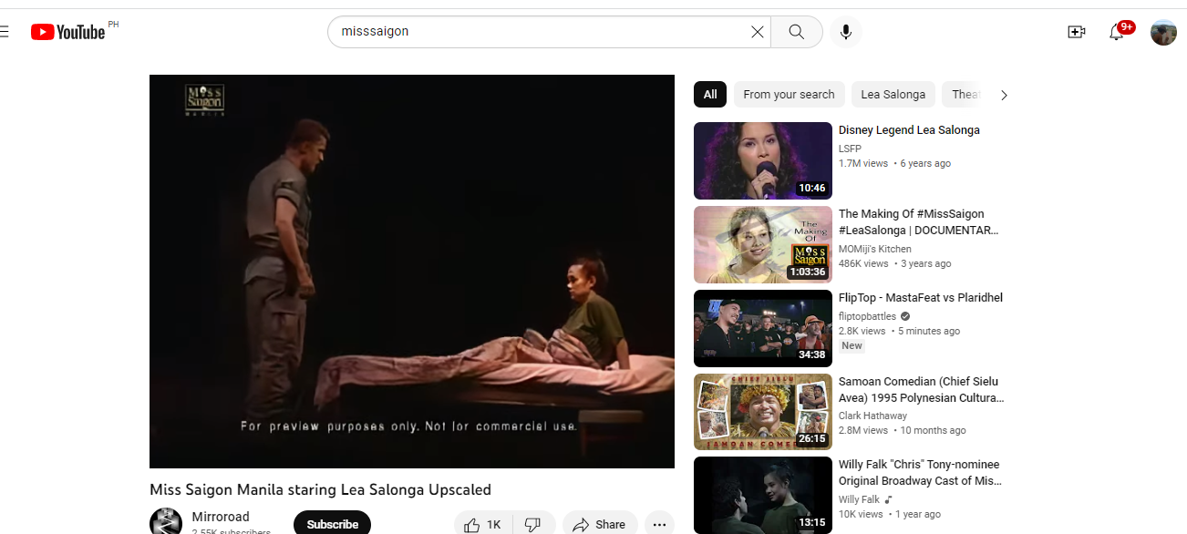Open the account avatar menu
This screenshot has height=534, width=1187.
point(1163,32)
